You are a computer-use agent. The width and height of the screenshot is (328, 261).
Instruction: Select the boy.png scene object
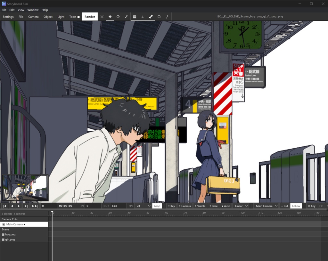(24, 234)
